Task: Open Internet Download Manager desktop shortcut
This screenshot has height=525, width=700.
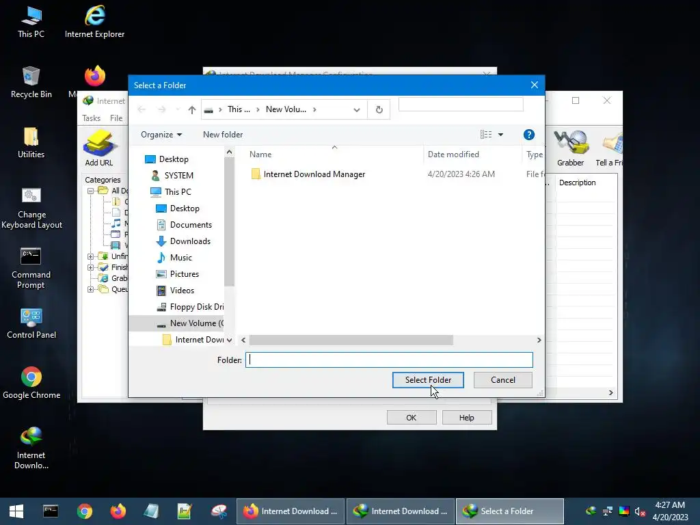Action: click(31, 448)
